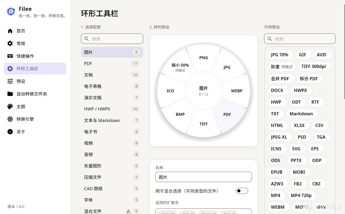The image size is (345, 214).
Task: Click magnifier icon in 可用预设 search
Action: [x=270, y=39]
